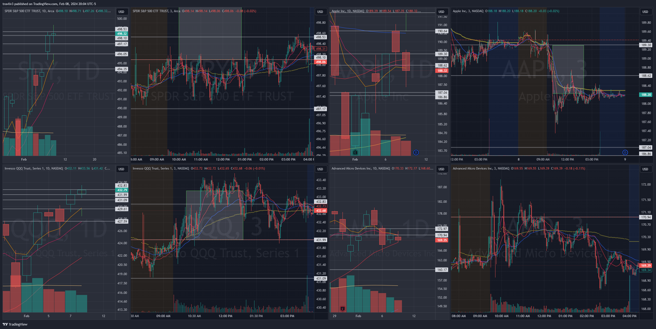Click the red 169.35 price label on AMD daily

tap(442, 240)
